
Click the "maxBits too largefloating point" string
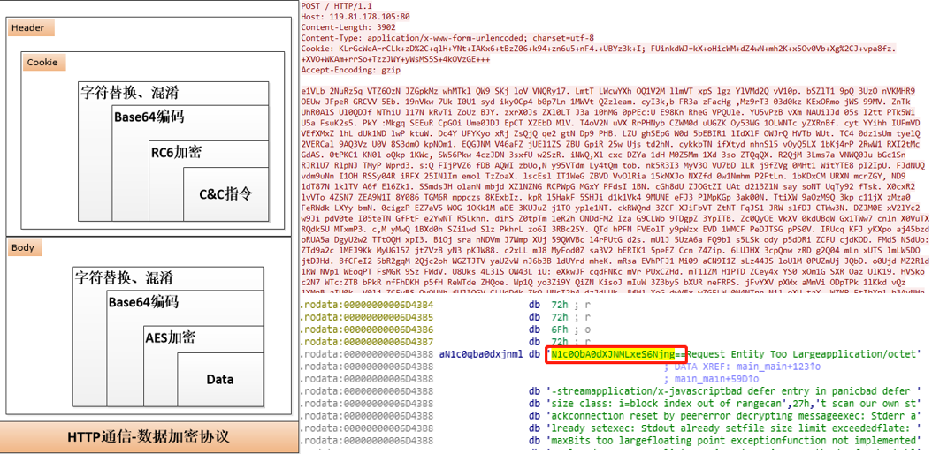pos(733,440)
